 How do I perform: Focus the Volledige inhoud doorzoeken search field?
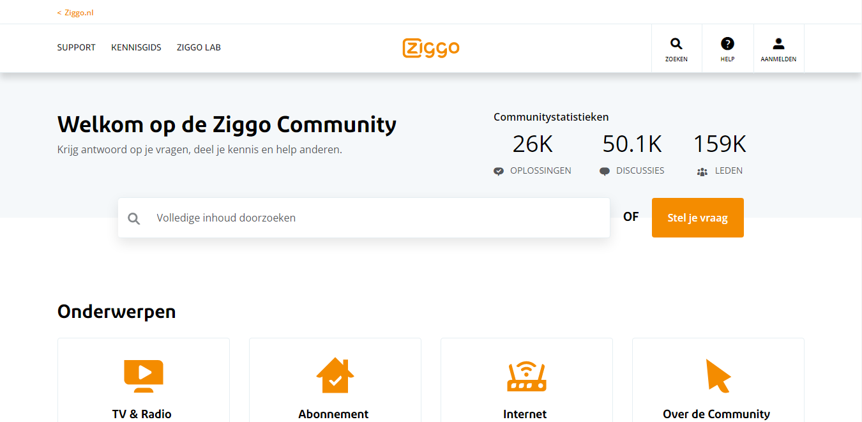pyautogui.click(x=364, y=218)
